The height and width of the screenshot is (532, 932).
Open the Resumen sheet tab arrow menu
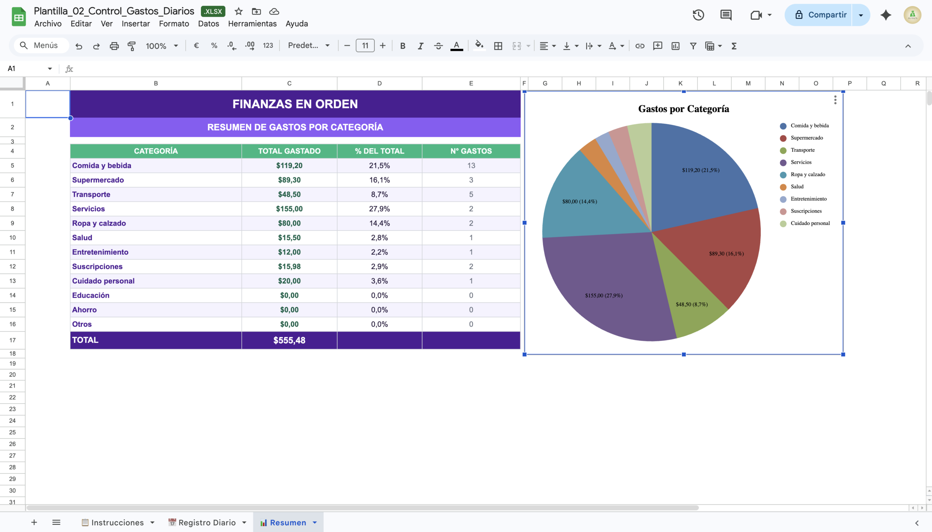(315, 523)
